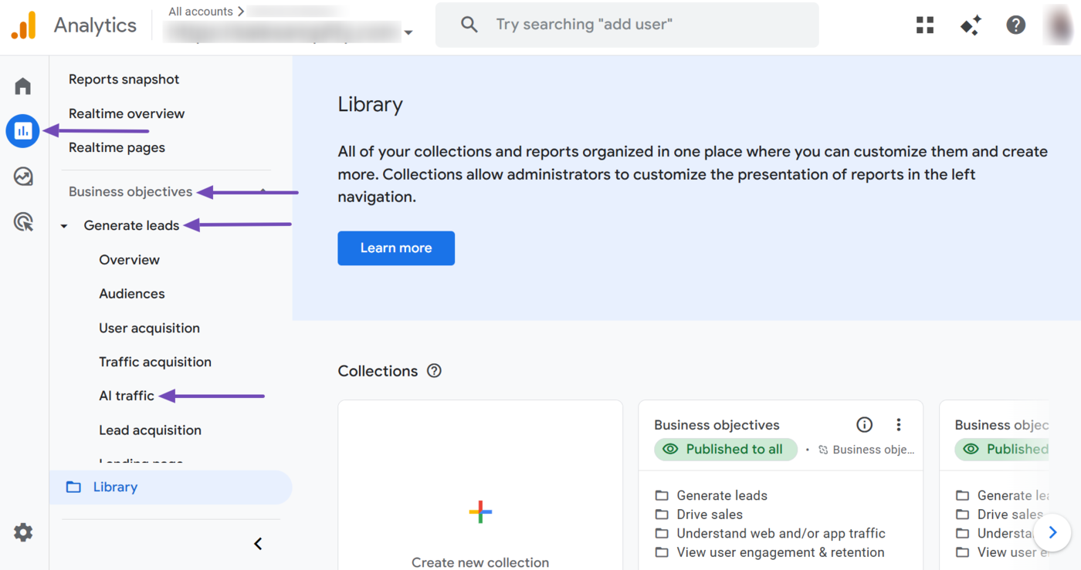Select the Reports bar-chart icon in sidebar

tap(22, 131)
